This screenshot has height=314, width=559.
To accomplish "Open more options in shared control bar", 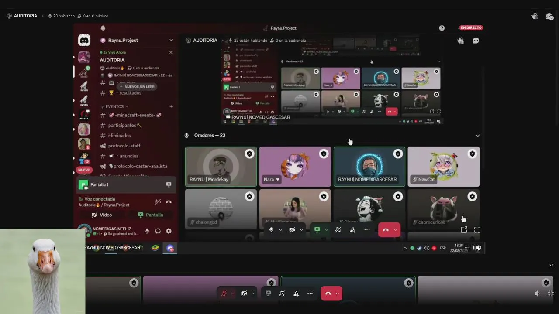I will pos(367,230).
